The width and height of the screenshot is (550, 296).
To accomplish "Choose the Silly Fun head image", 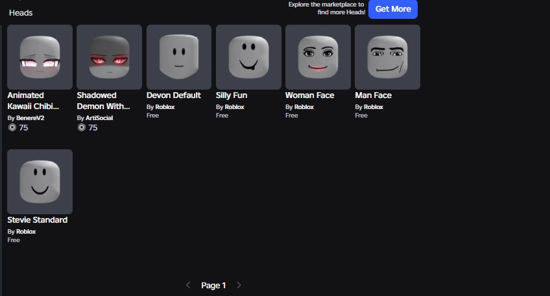I will click(248, 57).
